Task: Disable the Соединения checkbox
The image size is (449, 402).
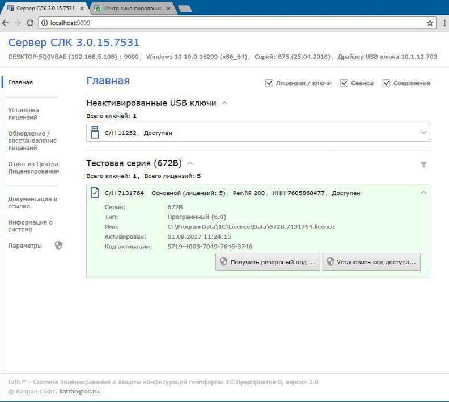Action: coord(387,83)
